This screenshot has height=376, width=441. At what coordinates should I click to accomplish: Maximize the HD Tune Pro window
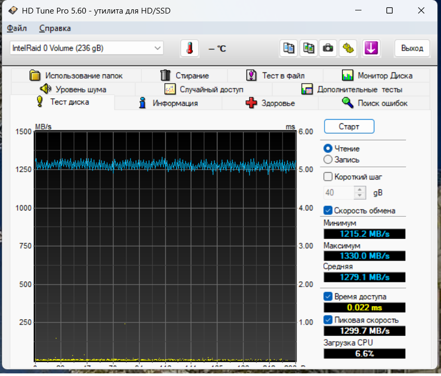[390, 11]
